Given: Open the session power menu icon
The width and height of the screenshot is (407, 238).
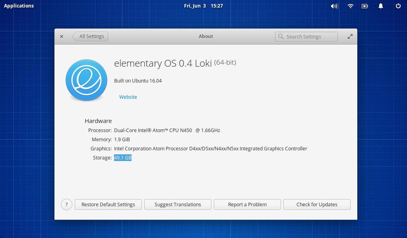Looking at the screenshot, I should pos(398,6).
